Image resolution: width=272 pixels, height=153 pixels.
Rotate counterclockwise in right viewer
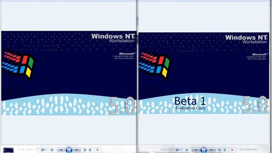[x=219, y=150]
